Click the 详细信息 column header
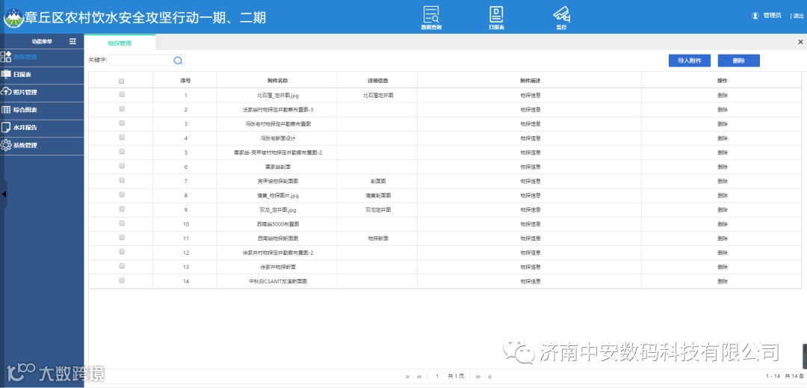This screenshot has height=388, width=807. tap(378, 81)
